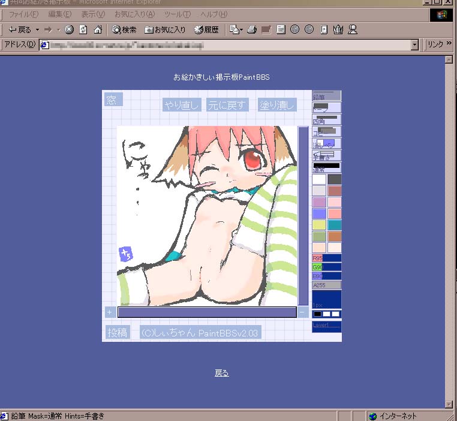Click the browser Refresh icon

click(83, 29)
